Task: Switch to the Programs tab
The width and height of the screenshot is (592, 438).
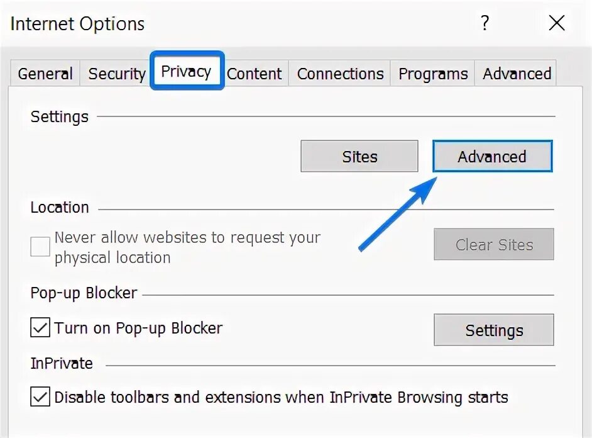Action: 433,74
